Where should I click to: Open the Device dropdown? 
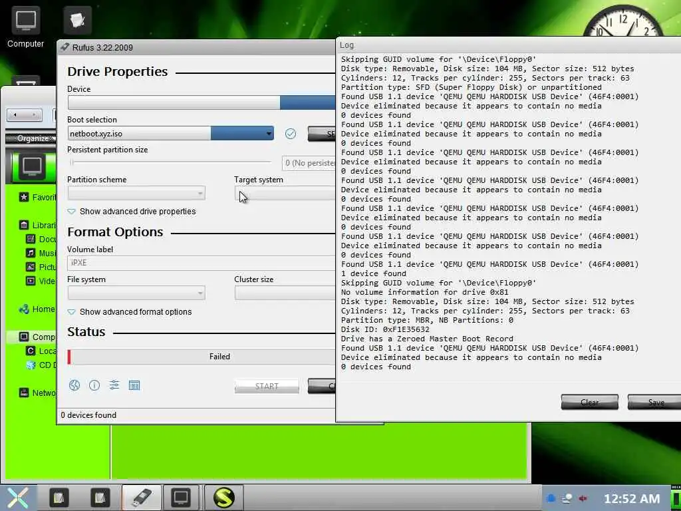(201, 102)
